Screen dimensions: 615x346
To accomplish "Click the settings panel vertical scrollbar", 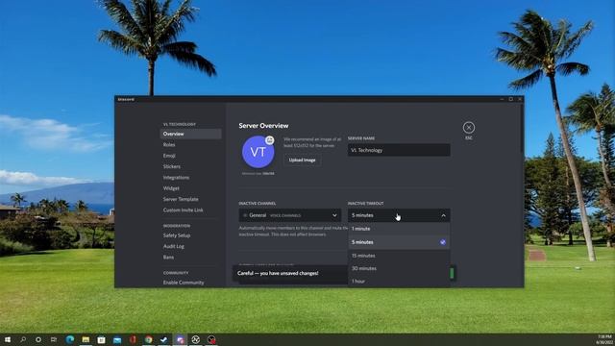I will coord(522,128).
